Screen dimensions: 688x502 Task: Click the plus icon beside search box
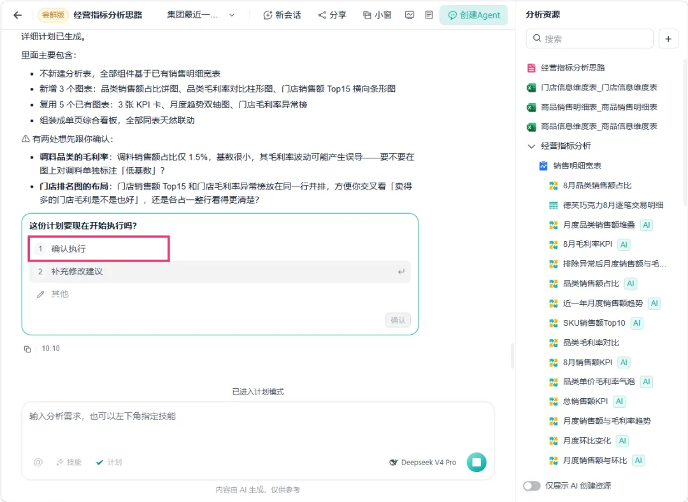tap(668, 39)
